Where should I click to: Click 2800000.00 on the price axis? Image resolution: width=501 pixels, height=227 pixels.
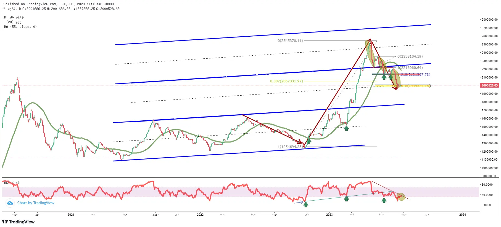pyautogui.click(x=490, y=20)
